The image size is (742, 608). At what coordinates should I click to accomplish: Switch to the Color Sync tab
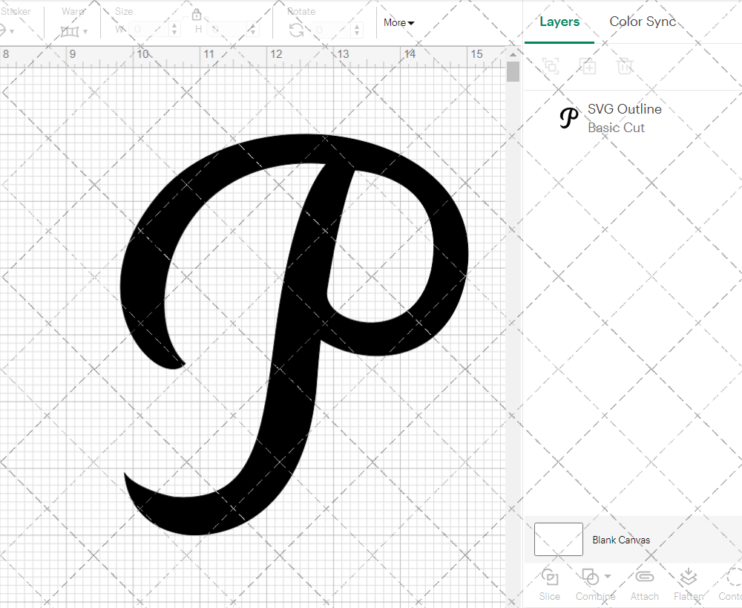coord(643,22)
